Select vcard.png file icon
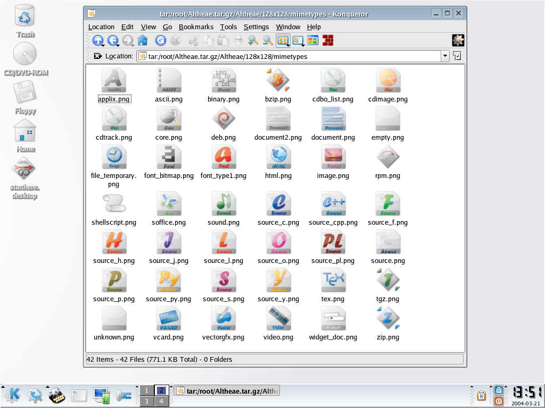The width and height of the screenshot is (545, 408). (169, 318)
